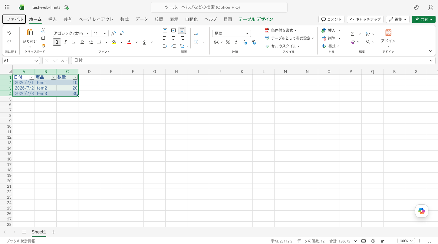Image resolution: width=438 pixels, height=244 pixels.
Task: Click the green 共有 button
Action: [423, 19]
